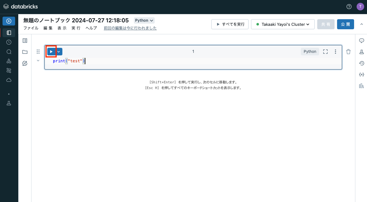367x202 pixels.
Task: Open the ファイル menu
Action: [x=31, y=28]
